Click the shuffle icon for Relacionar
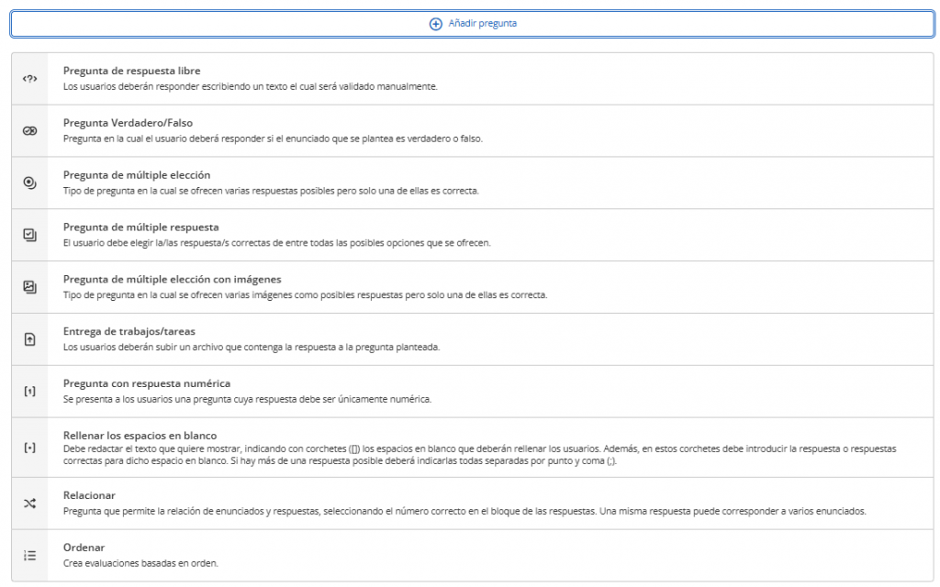 [x=29, y=504]
